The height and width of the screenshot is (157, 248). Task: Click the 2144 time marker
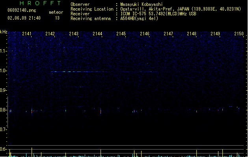(97, 34)
